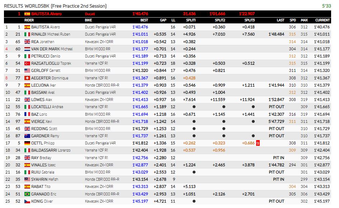339x208 pixels.
Task: Click the UK flag next to RAY Bradley
Action: [x=27, y=158]
